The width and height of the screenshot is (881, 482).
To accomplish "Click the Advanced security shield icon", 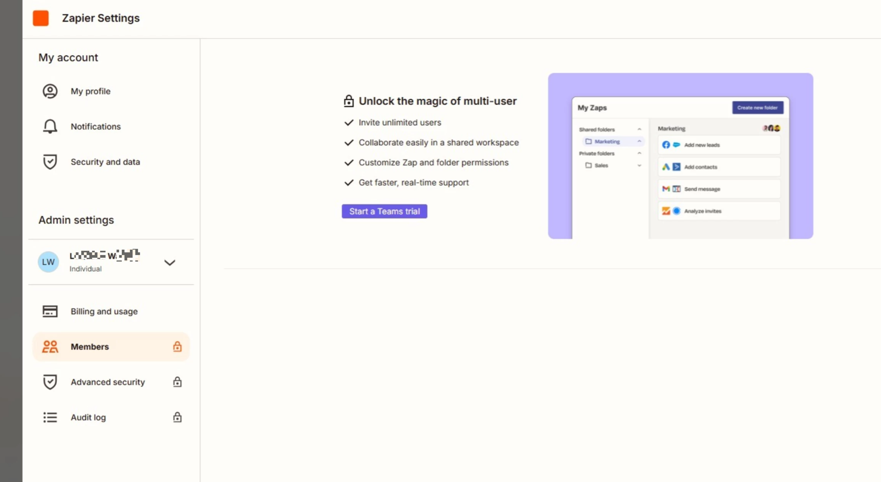I will tap(50, 382).
